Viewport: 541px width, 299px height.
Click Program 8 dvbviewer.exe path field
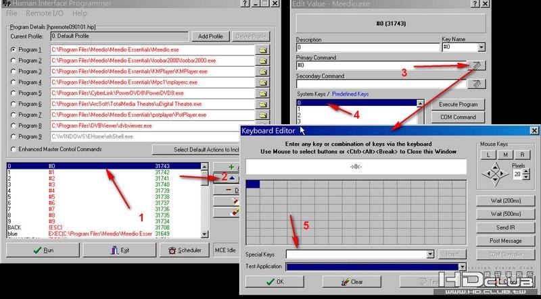[153, 126]
